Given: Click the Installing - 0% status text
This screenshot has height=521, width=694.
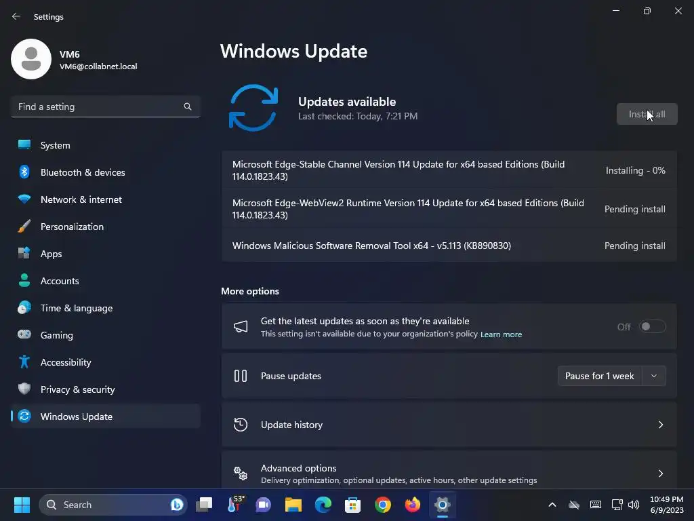Looking at the screenshot, I should coord(635,170).
